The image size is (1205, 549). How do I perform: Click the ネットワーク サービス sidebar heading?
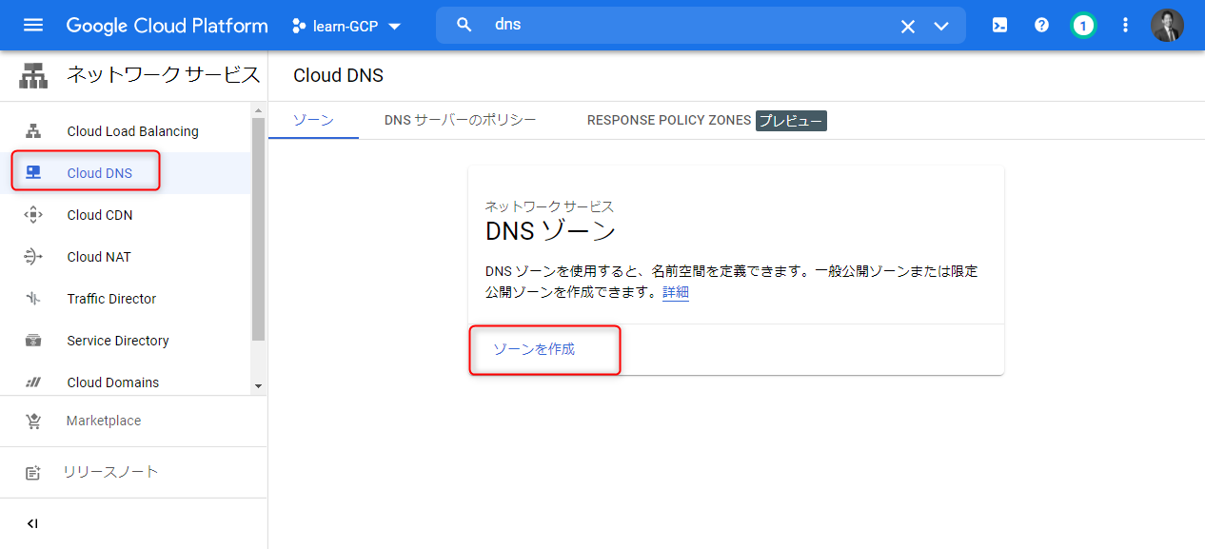[163, 75]
